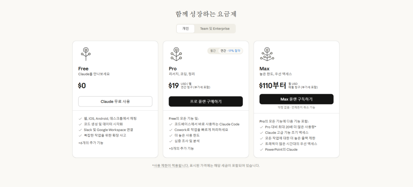
Task: Click the $110부터 Max price text
Action: pyautogui.click(x=273, y=85)
